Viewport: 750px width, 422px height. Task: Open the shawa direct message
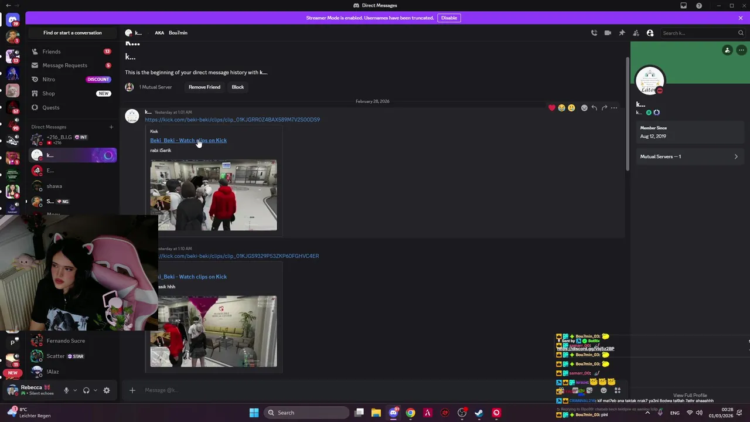72,186
